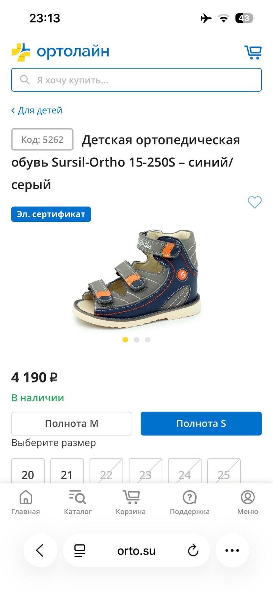Go to Главная home tab
The image size is (273, 591).
(x=25, y=502)
